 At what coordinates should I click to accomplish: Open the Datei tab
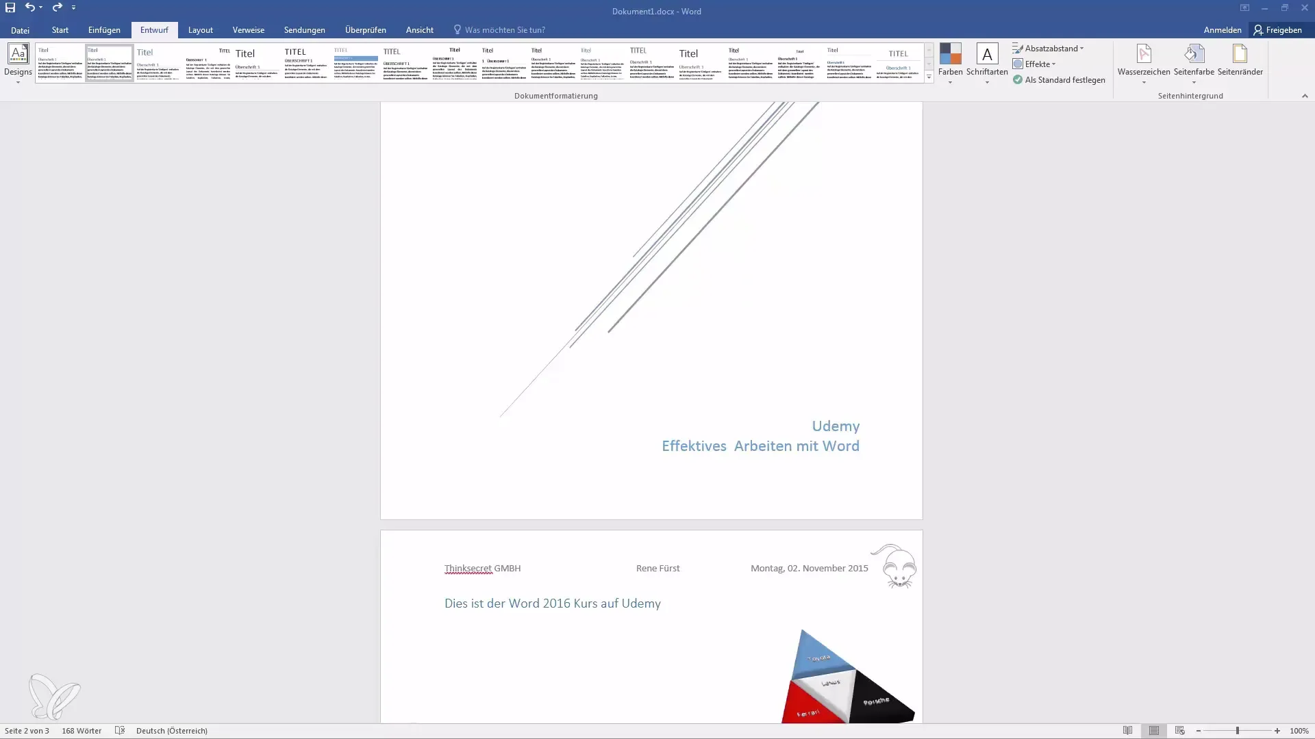(x=20, y=30)
